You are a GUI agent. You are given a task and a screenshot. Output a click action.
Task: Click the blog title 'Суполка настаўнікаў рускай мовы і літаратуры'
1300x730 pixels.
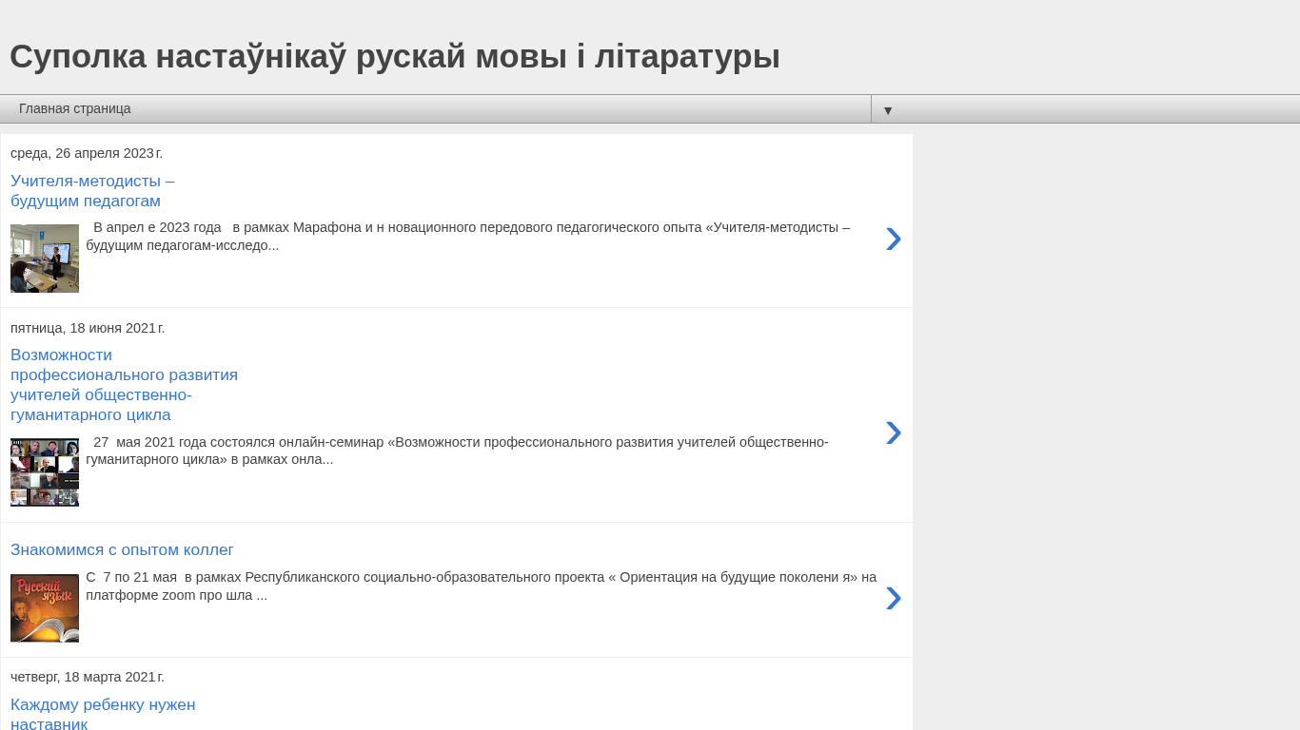[x=395, y=56]
